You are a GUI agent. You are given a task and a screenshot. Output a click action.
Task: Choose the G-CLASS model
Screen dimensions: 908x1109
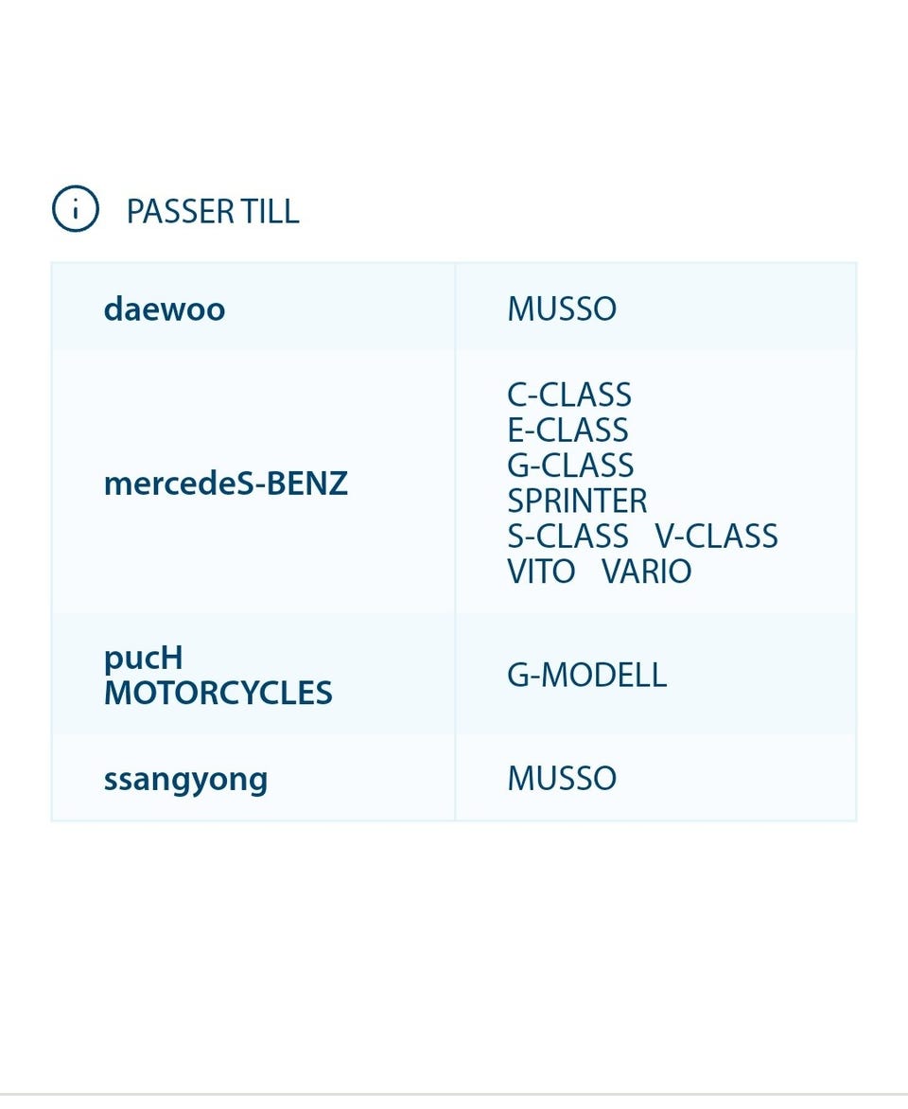point(570,465)
